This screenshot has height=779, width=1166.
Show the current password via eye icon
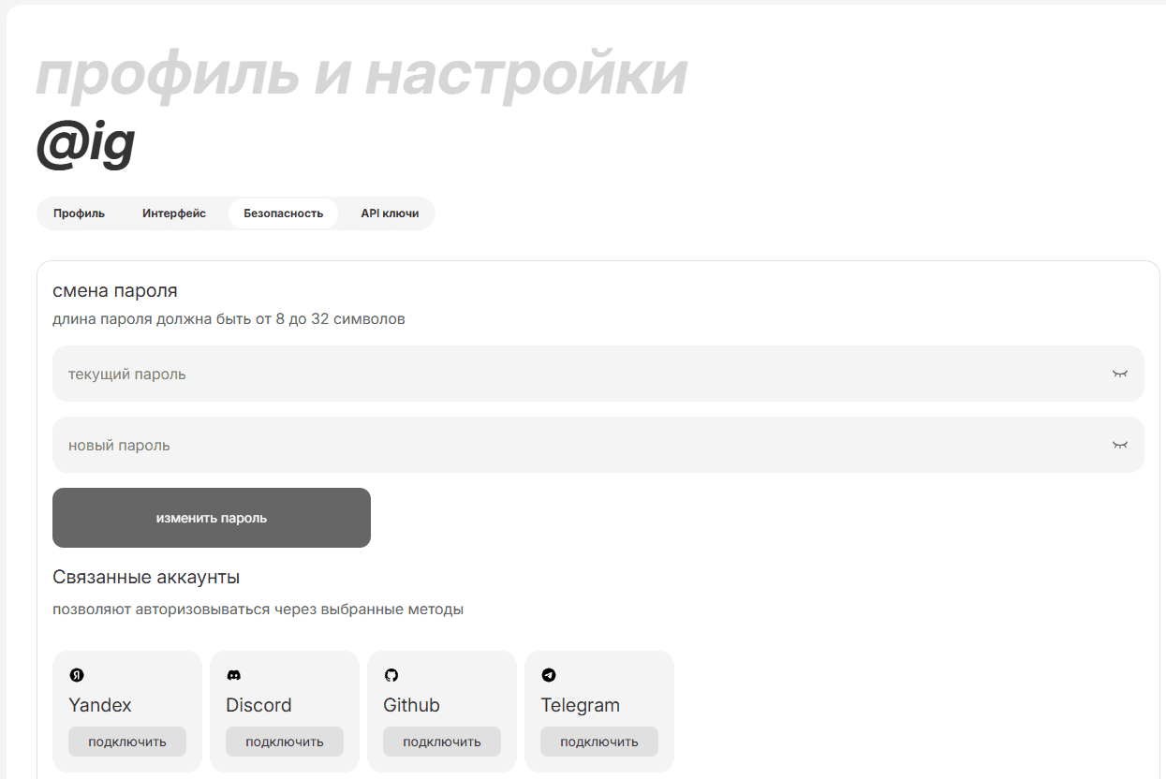point(1119,374)
